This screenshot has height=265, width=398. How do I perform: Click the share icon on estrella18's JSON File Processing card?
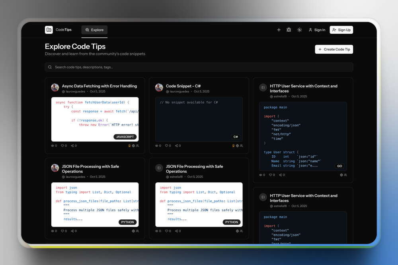[x=177, y=231]
